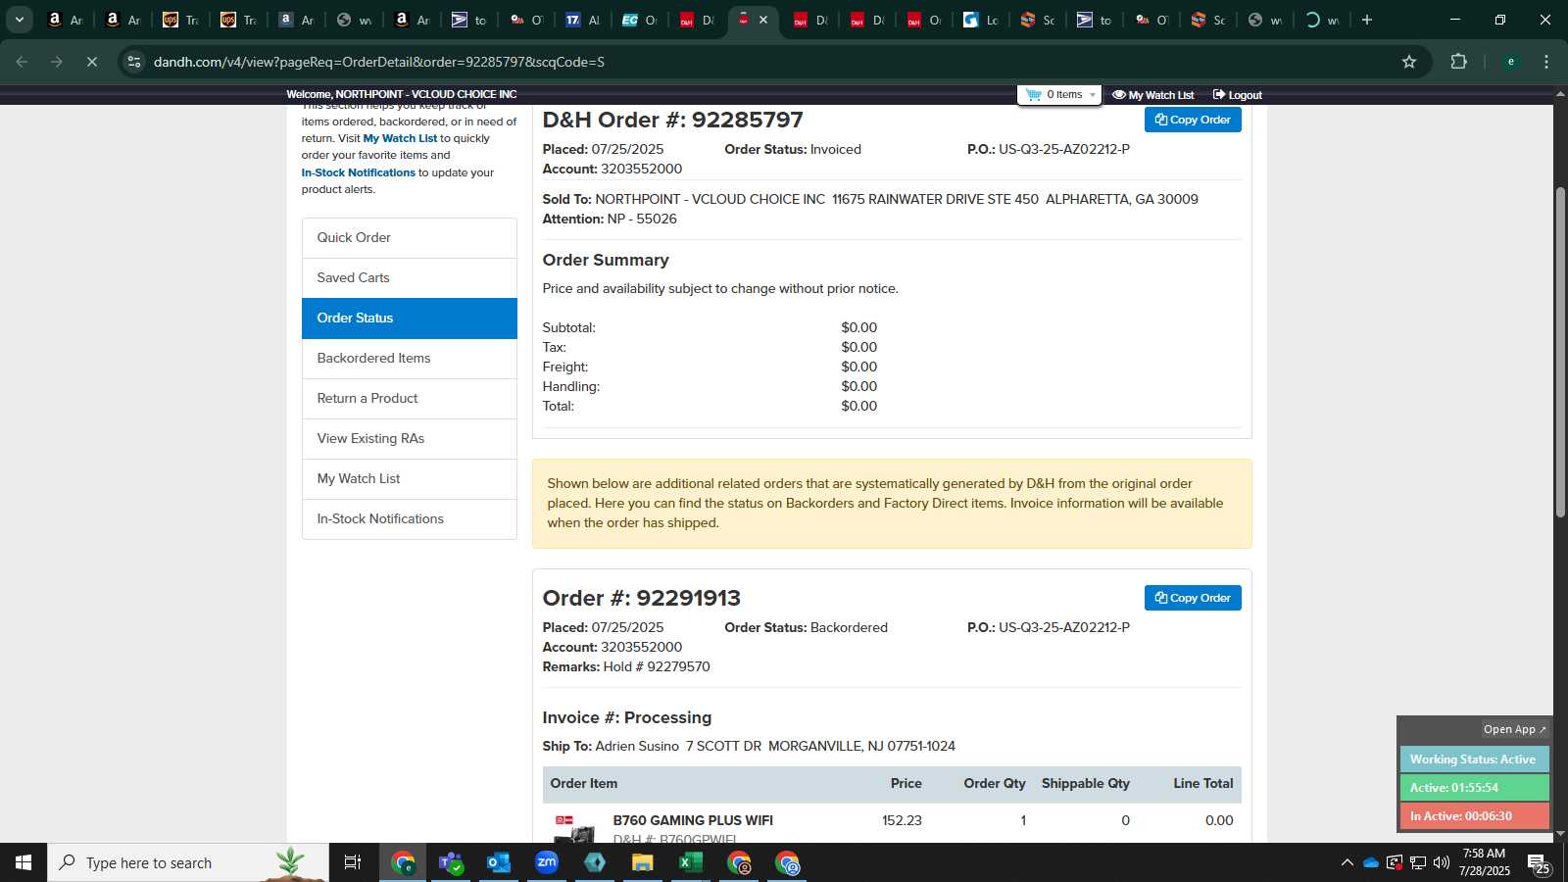View site information icon in address bar
The height and width of the screenshot is (882, 1568).
[134, 62]
